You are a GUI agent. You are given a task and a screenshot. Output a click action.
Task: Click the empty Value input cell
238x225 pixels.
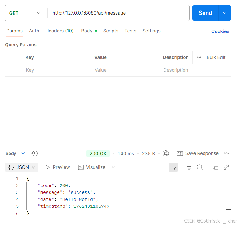tap(125, 70)
